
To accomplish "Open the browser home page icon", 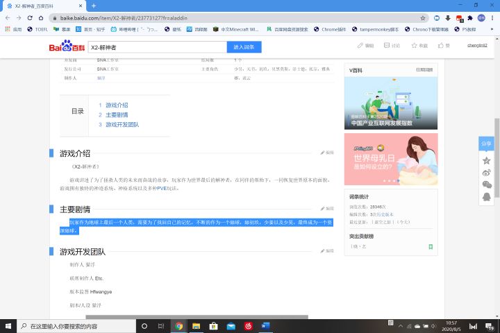I will pos(41,18).
